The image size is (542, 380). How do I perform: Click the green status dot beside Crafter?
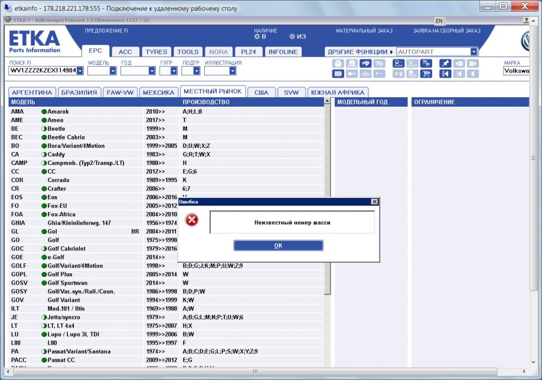44,189
